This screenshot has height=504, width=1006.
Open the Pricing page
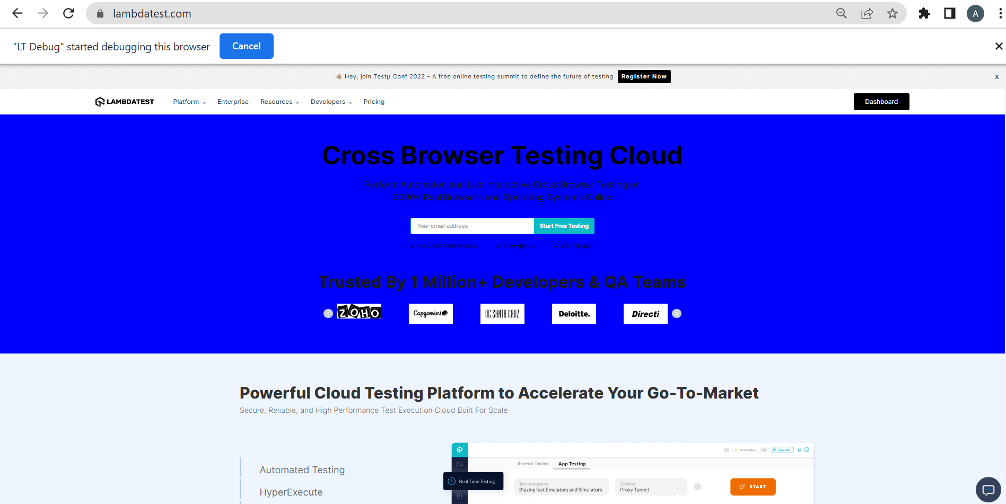[374, 102]
